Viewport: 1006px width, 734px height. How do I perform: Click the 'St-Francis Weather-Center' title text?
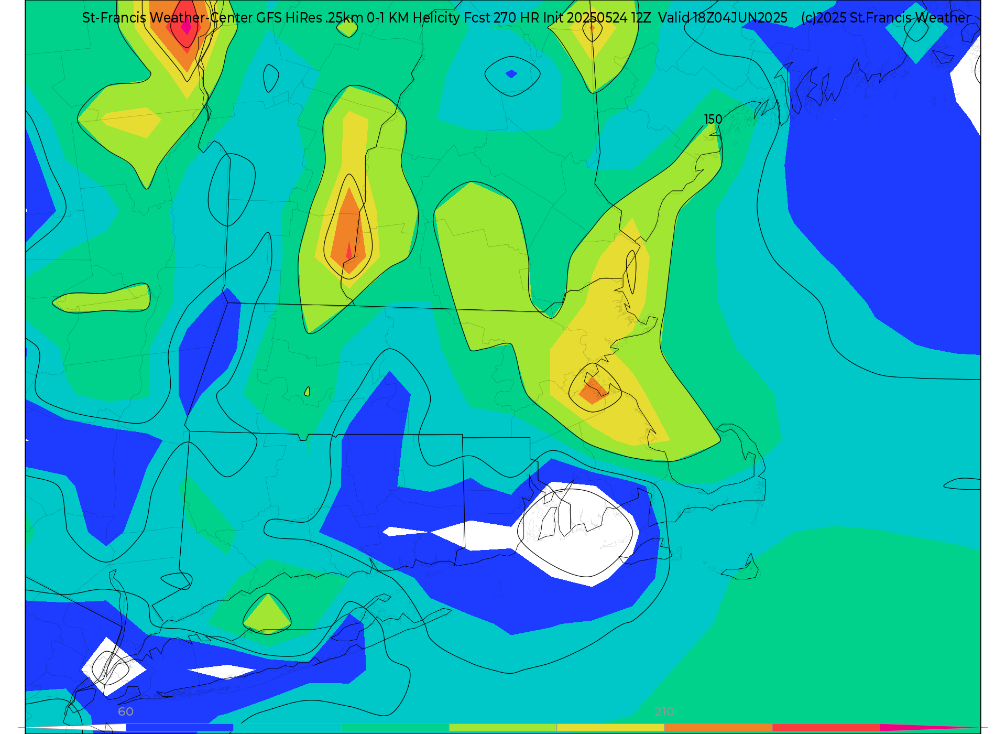pyautogui.click(x=168, y=18)
